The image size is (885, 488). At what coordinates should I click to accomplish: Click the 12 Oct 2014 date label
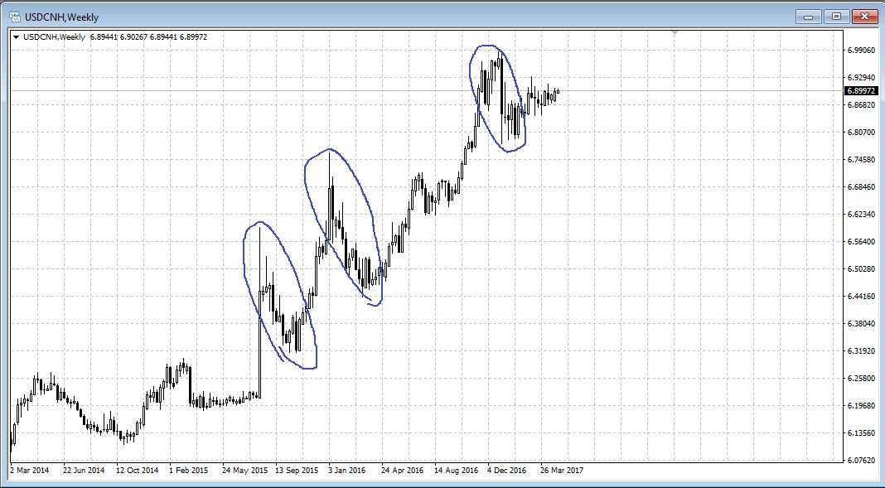136,471
